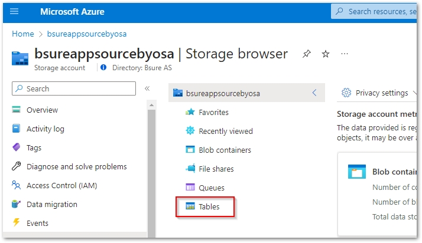Pin the Storage browser page

point(306,54)
